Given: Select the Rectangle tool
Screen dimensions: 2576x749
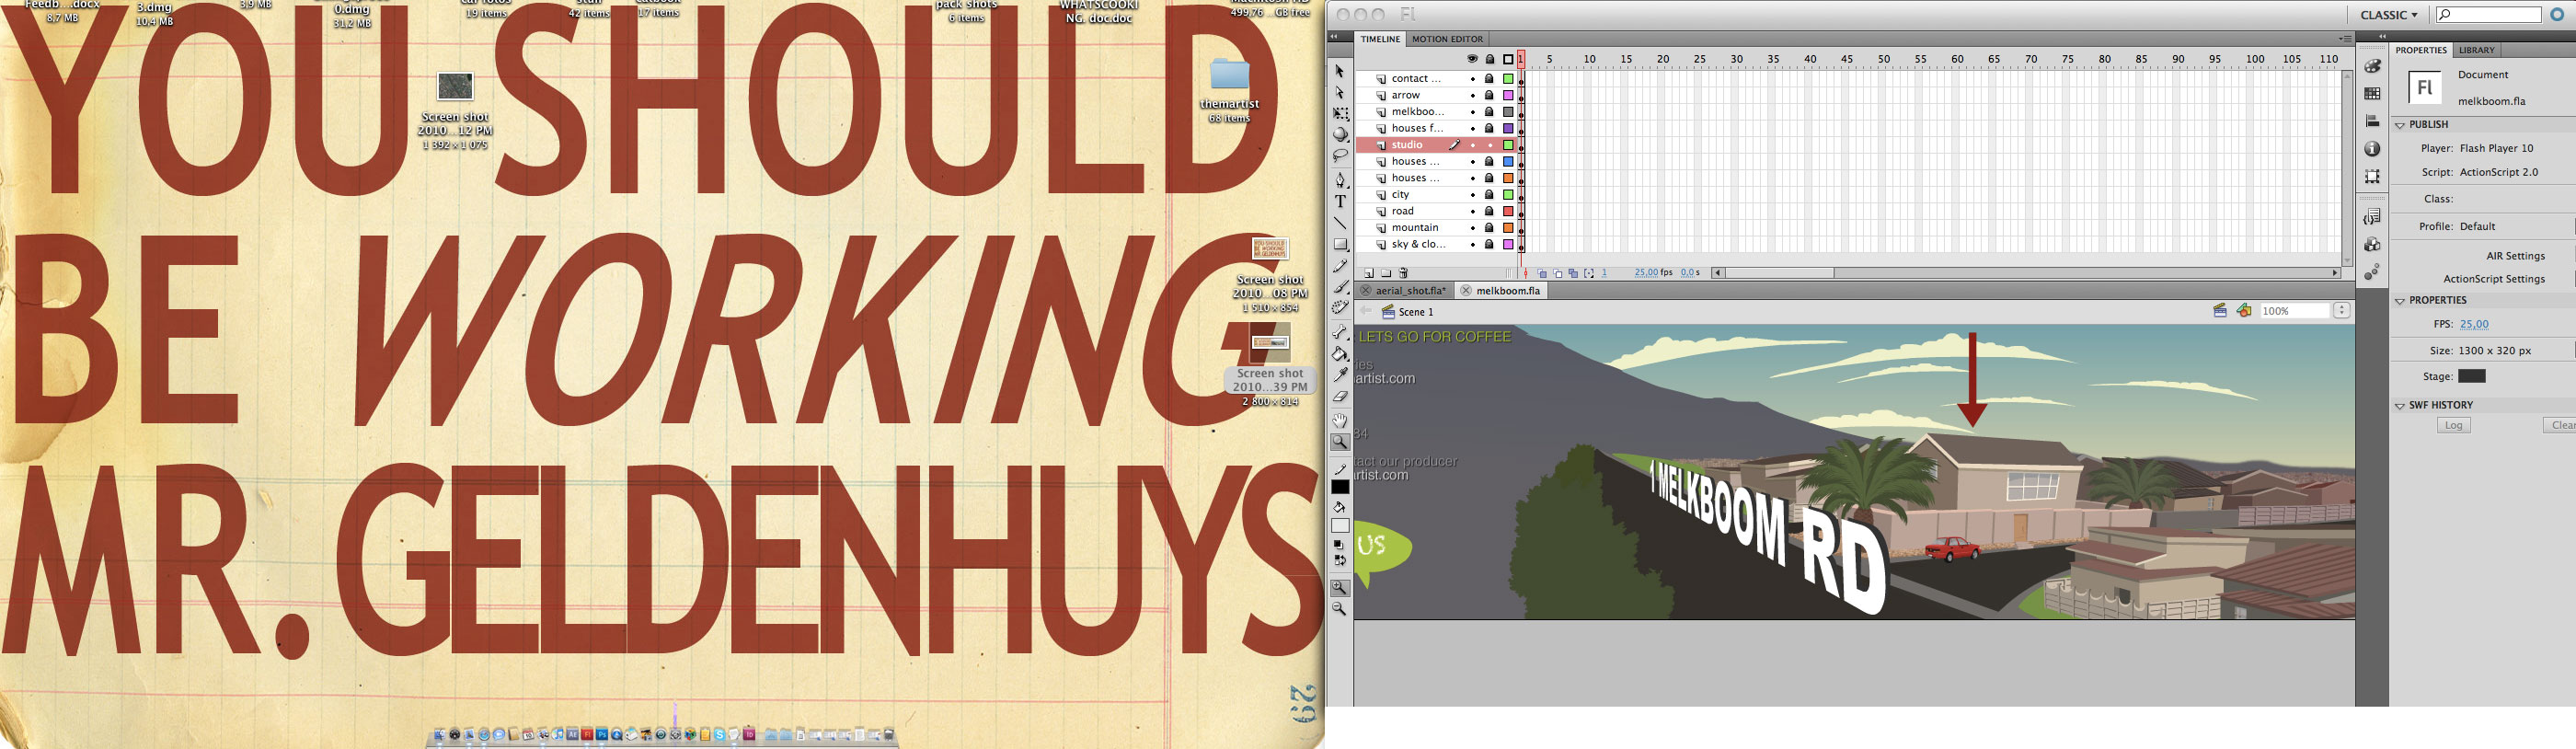Looking at the screenshot, I should (1340, 244).
